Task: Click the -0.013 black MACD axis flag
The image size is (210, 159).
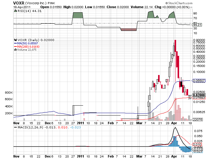Action: pyautogui.click(x=198, y=149)
